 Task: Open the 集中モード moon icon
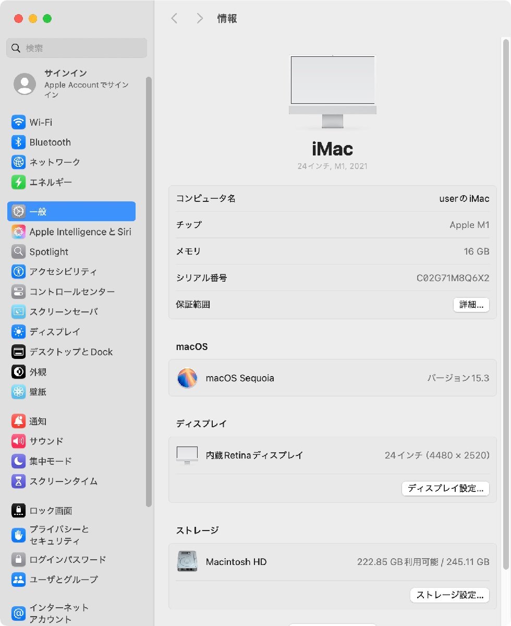click(x=18, y=461)
